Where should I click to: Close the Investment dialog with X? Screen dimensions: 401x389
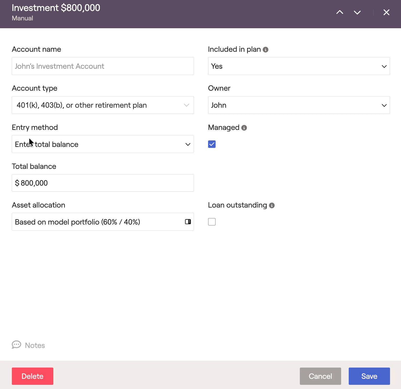click(386, 12)
